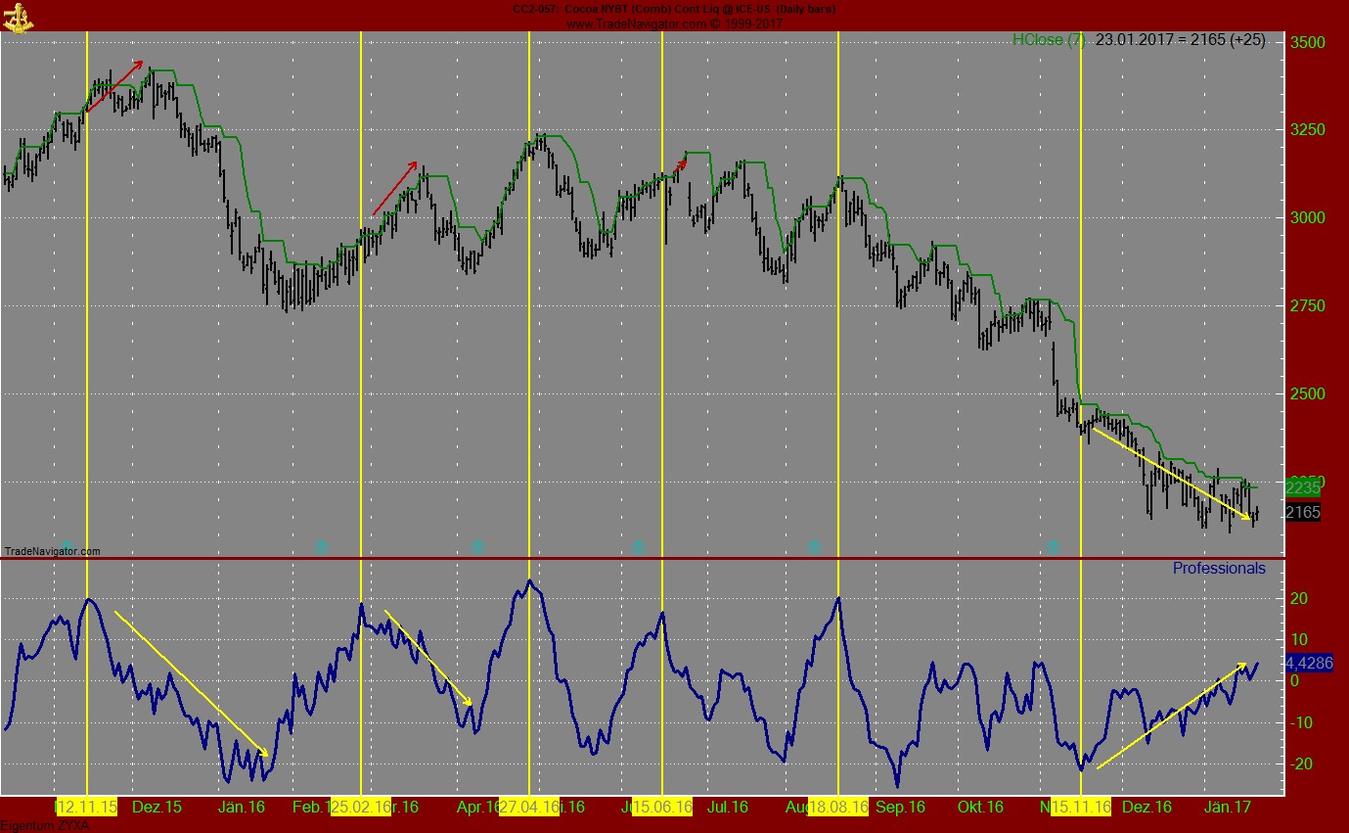Click the yellow vertical line at 27.04.16
The width and height of the screenshot is (1349, 833).
pyautogui.click(x=529, y=294)
